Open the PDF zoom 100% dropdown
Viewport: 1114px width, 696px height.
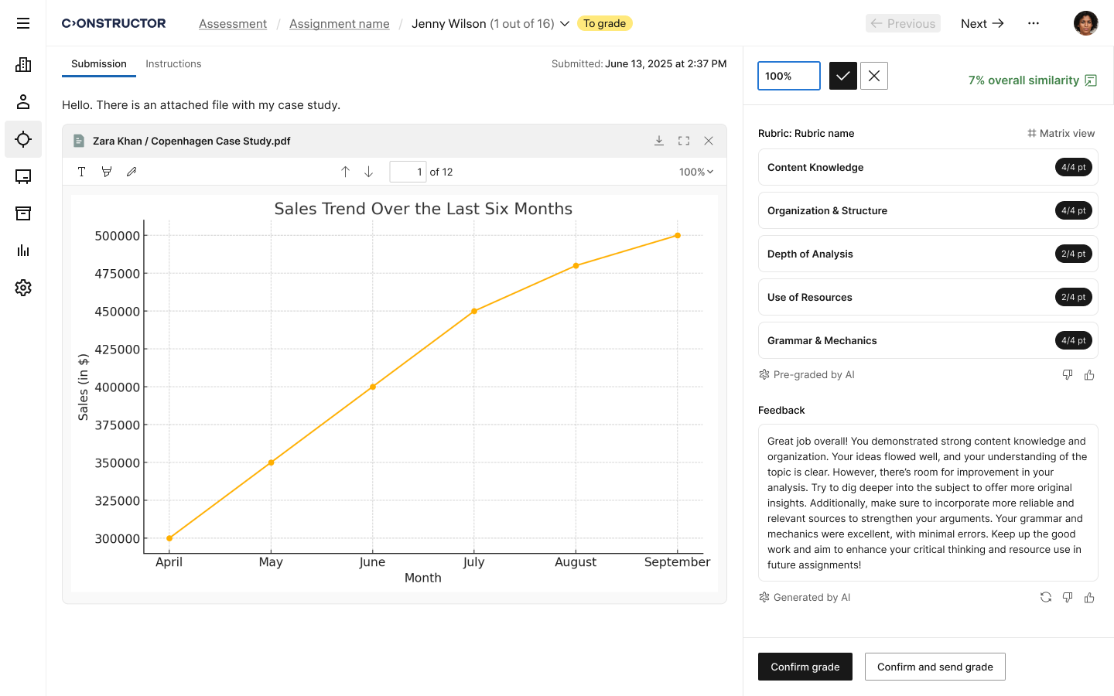695,172
